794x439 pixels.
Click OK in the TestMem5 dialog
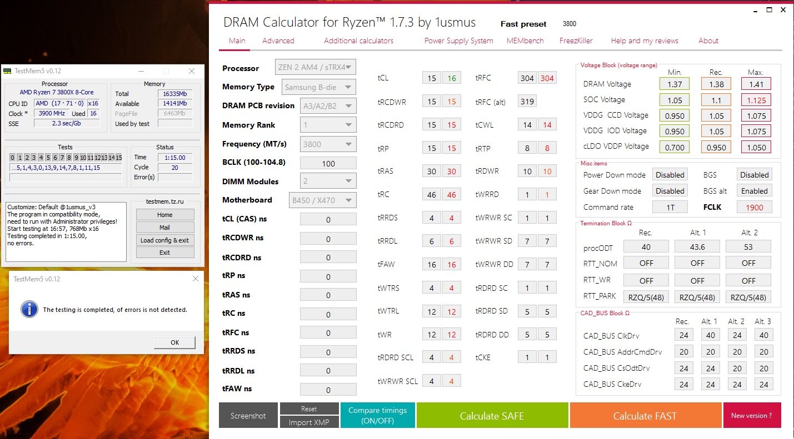click(174, 342)
